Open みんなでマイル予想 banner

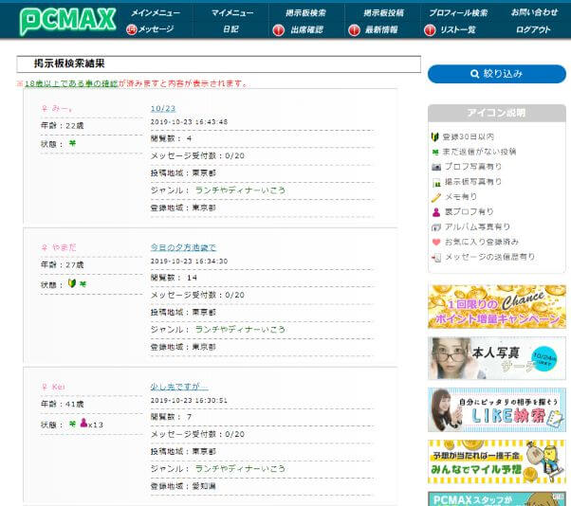pyautogui.click(x=497, y=461)
